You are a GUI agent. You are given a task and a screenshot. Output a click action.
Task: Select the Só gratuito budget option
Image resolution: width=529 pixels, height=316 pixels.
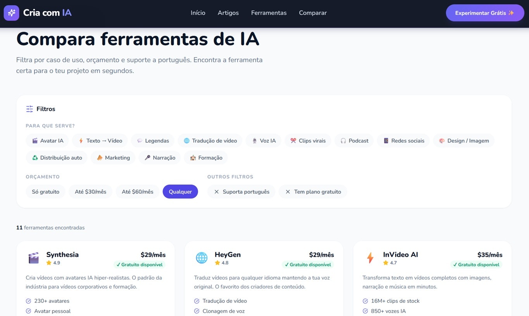[46, 192]
